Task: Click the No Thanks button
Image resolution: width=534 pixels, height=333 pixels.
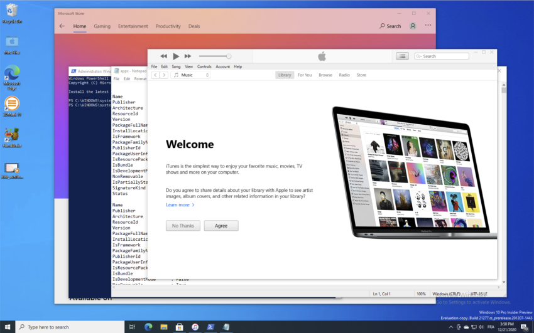Action: point(183,226)
